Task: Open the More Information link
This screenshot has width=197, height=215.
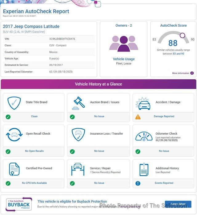Action: 181,73
